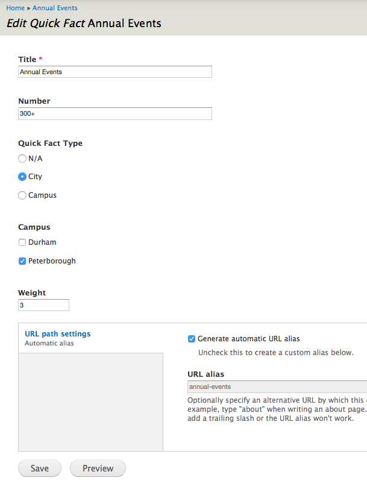Disable Generate automatic URL alias

(x=192, y=339)
